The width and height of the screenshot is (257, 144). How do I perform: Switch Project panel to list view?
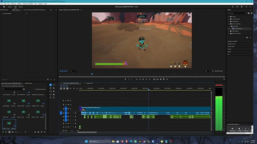click(x=6, y=132)
